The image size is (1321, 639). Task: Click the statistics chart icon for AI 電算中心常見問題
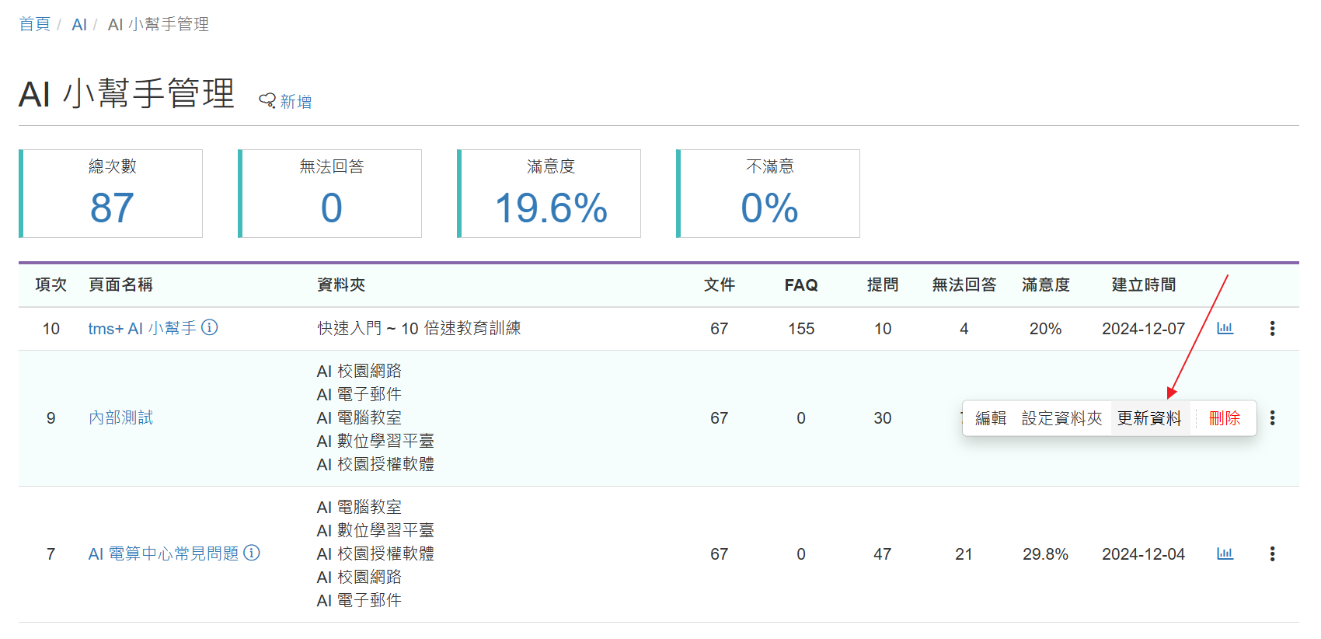point(1225,553)
